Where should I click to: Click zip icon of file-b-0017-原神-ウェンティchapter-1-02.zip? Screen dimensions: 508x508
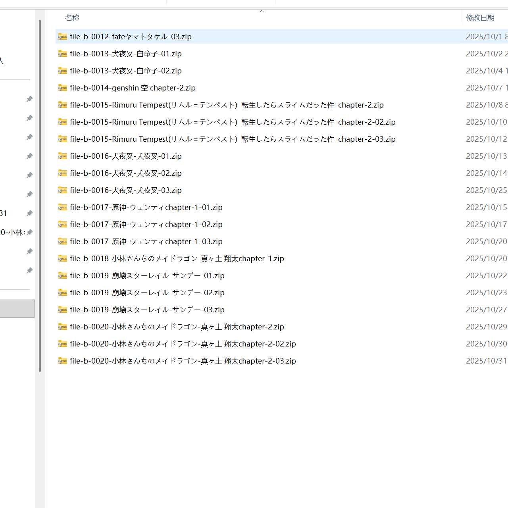click(x=63, y=224)
